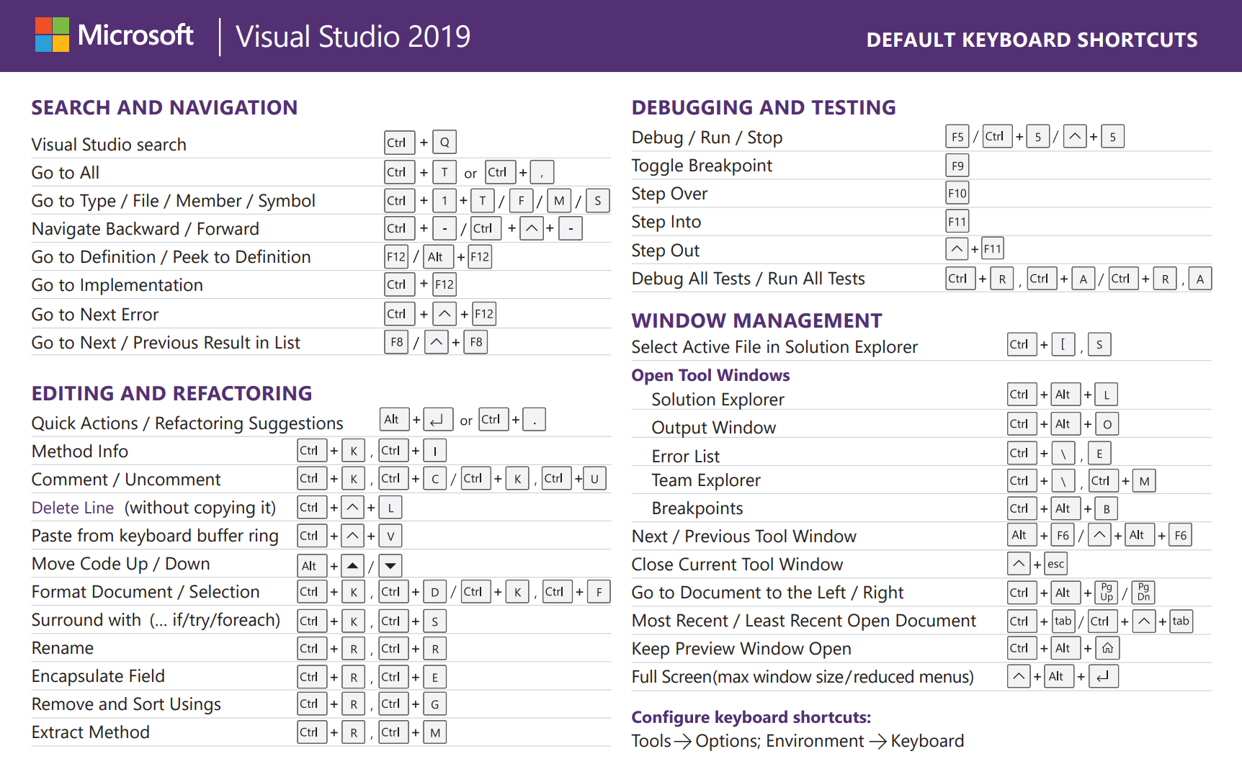Click the O key in Output Window row
Screen dimensions: 1242x782
1107,424
